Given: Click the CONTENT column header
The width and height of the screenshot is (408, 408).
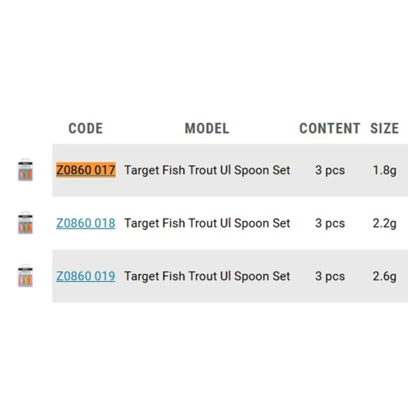Looking at the screenshot, I should [330, 128].
